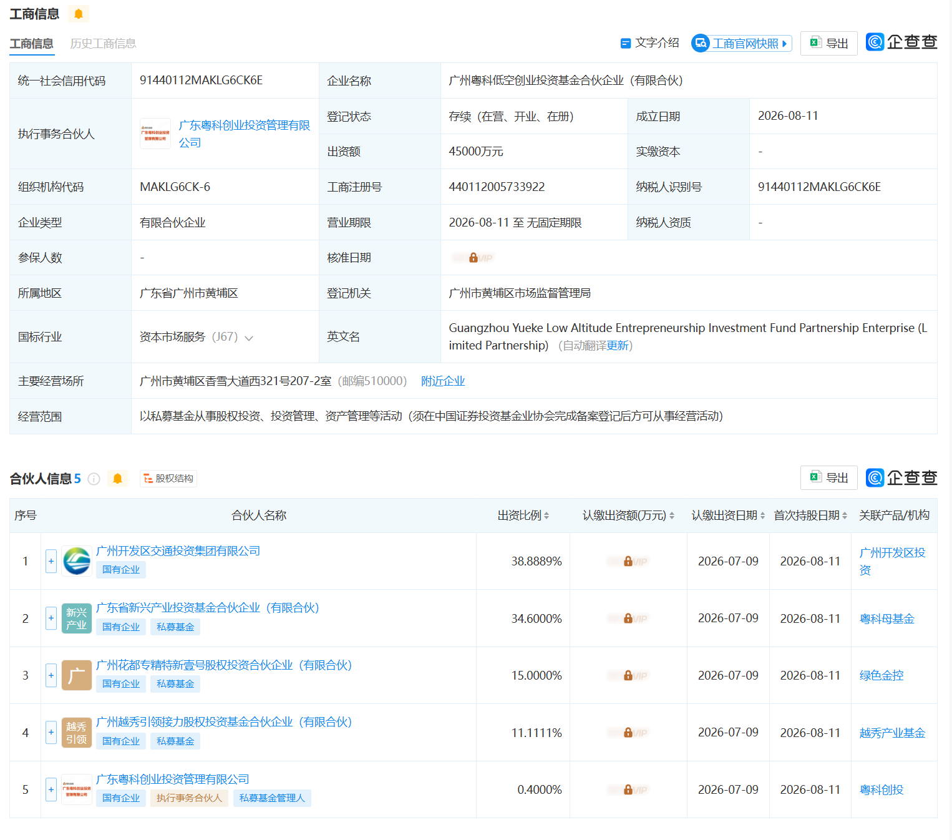Click VIP lock icon in row 3 认缴出资额

[x=628, y=675]
